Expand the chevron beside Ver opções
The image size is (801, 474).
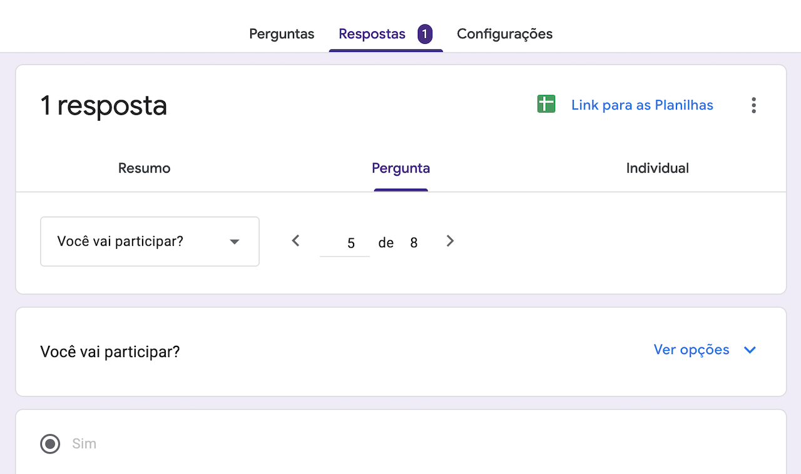750,350
